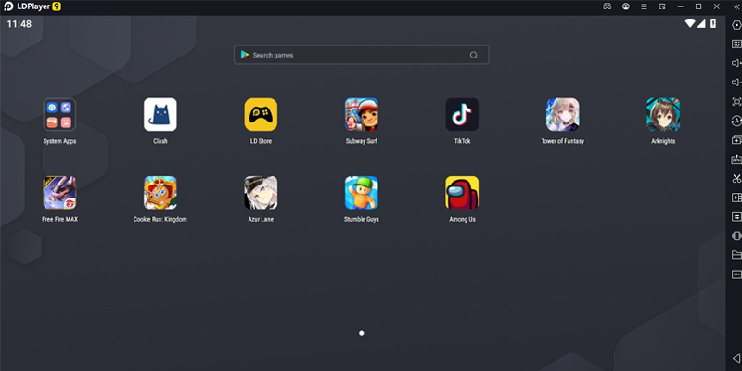The height and width of the screenshot is (371, 742).
Task: Launch Tower of Fantasy
Action: coord(563,114)
